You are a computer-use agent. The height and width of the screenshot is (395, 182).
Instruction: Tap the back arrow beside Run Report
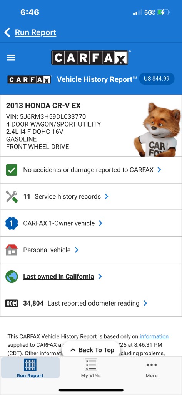7,32
